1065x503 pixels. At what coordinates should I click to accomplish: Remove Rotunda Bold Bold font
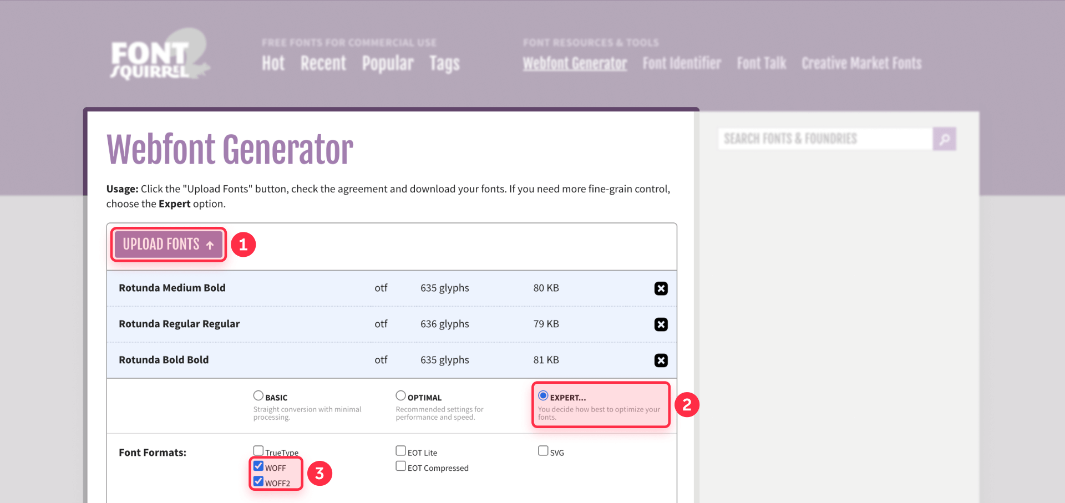point(661,360)
